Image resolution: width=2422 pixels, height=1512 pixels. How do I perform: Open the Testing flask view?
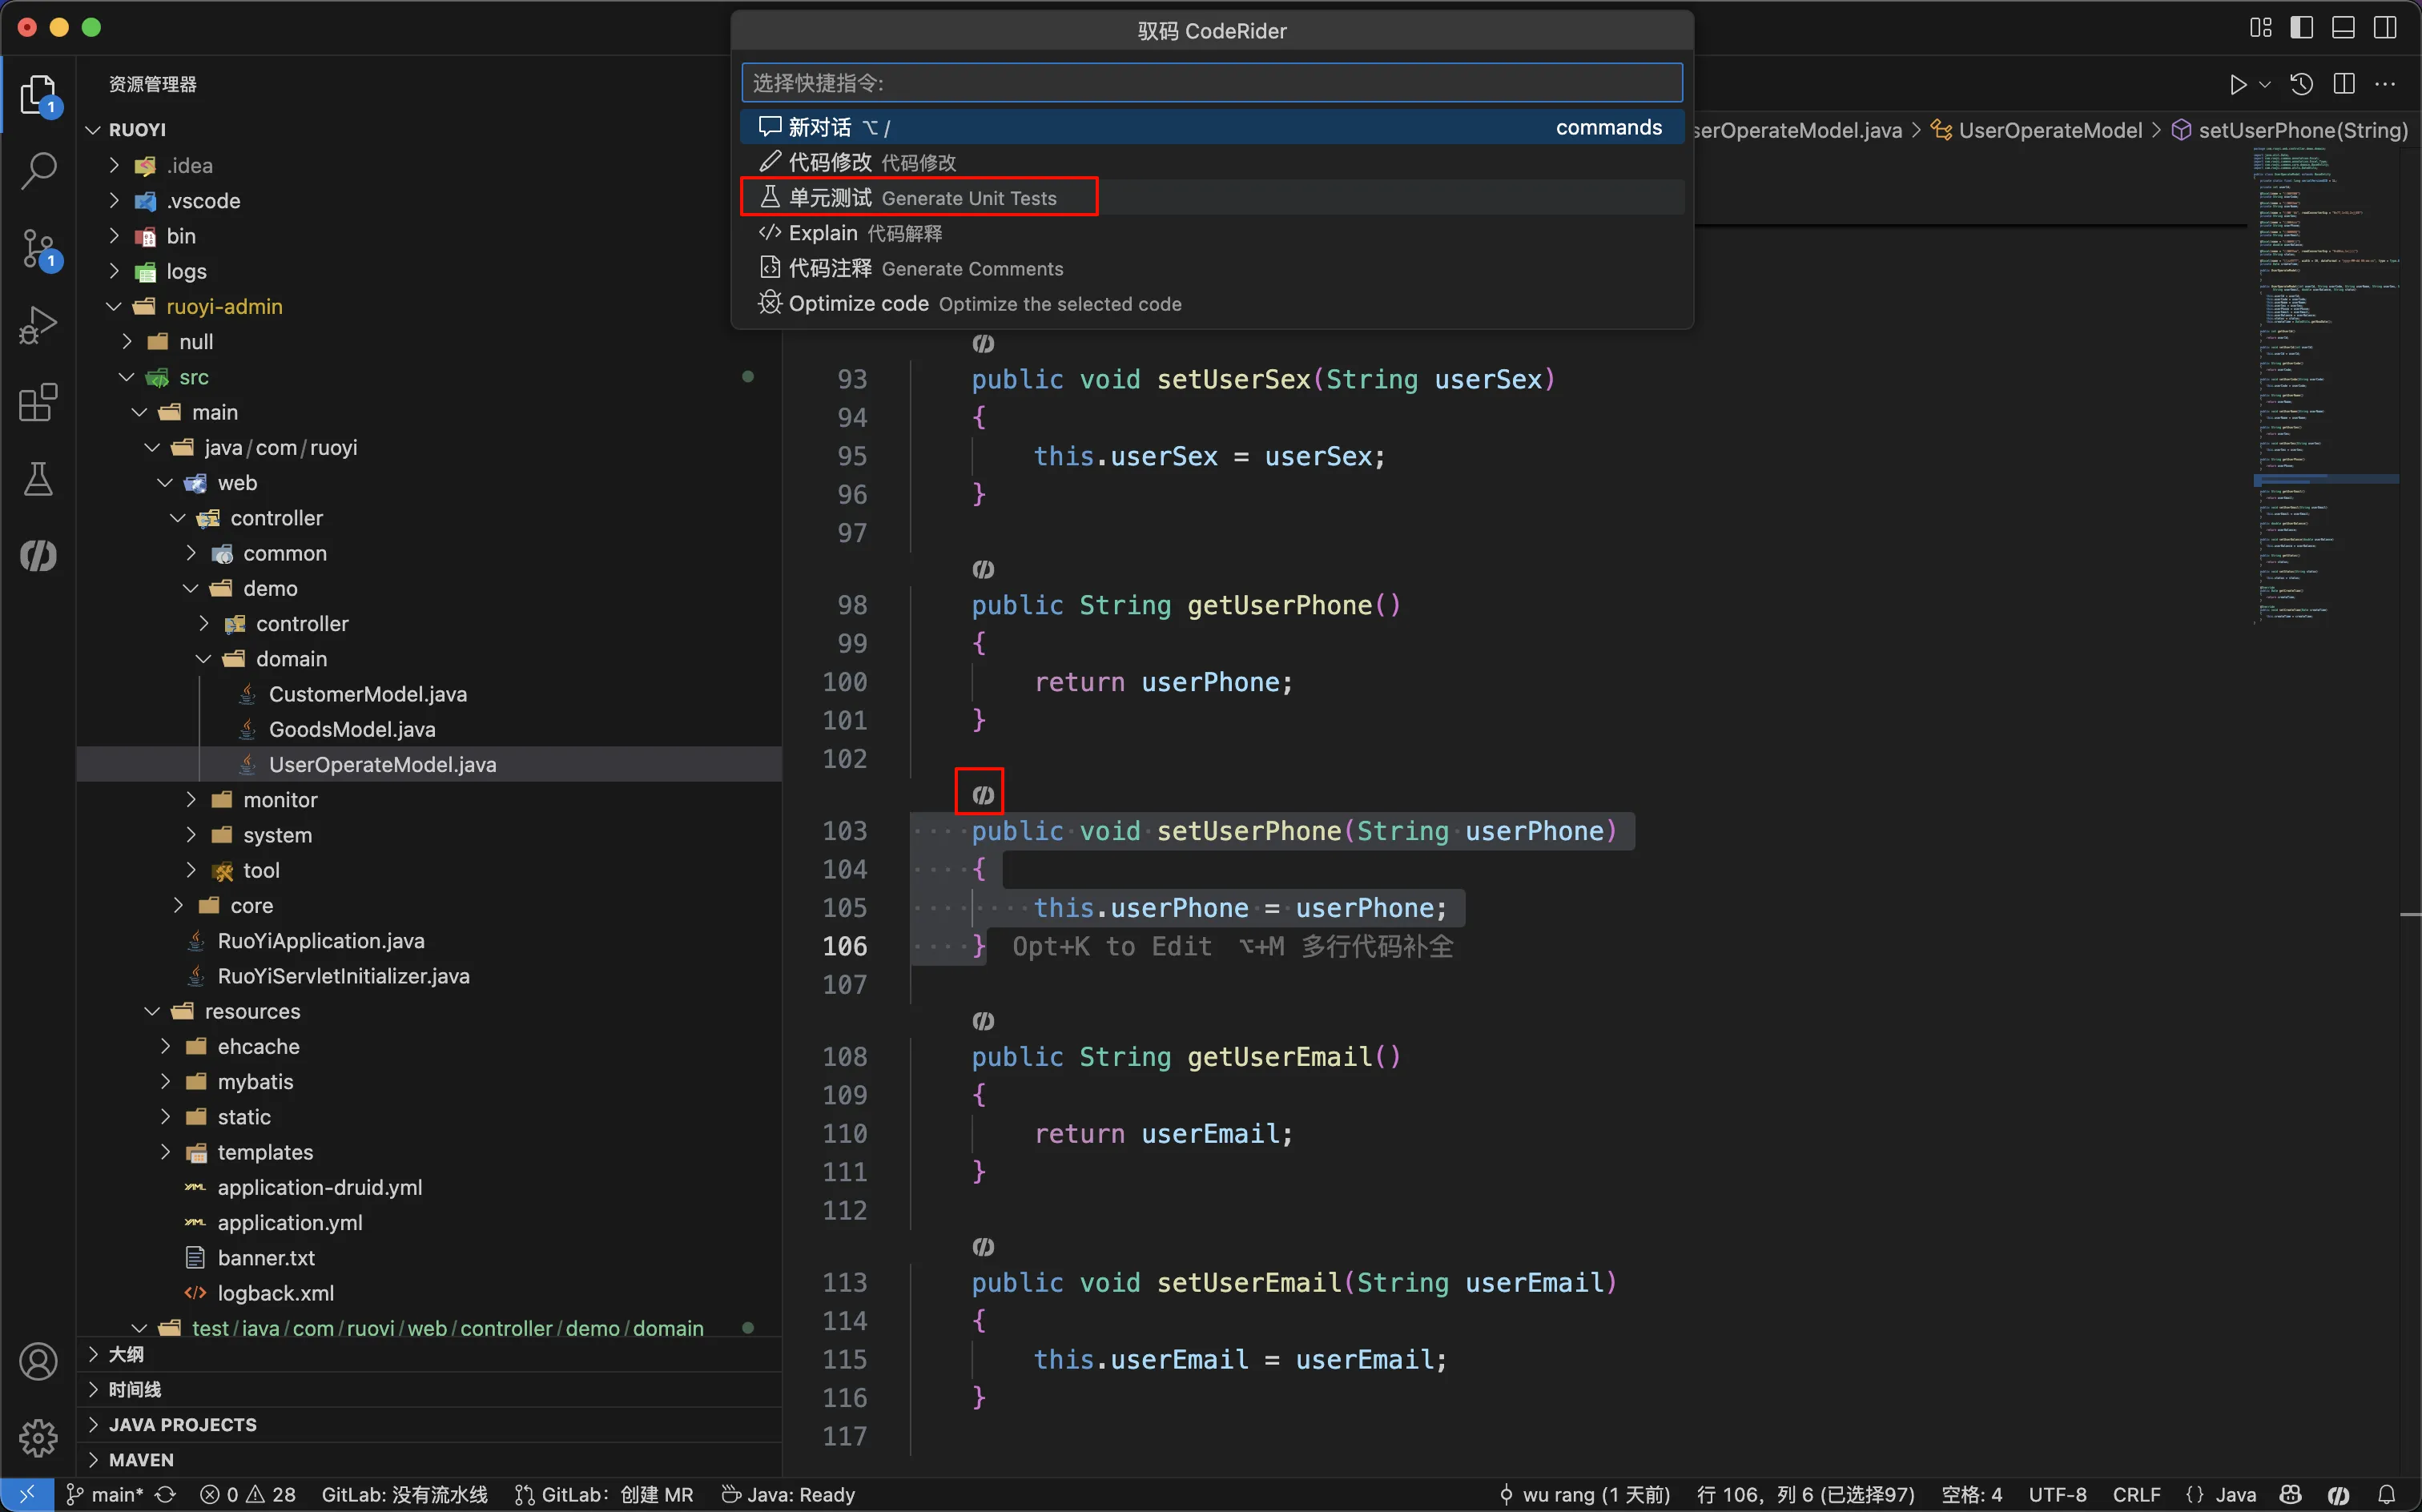click(x=38, y=479)
